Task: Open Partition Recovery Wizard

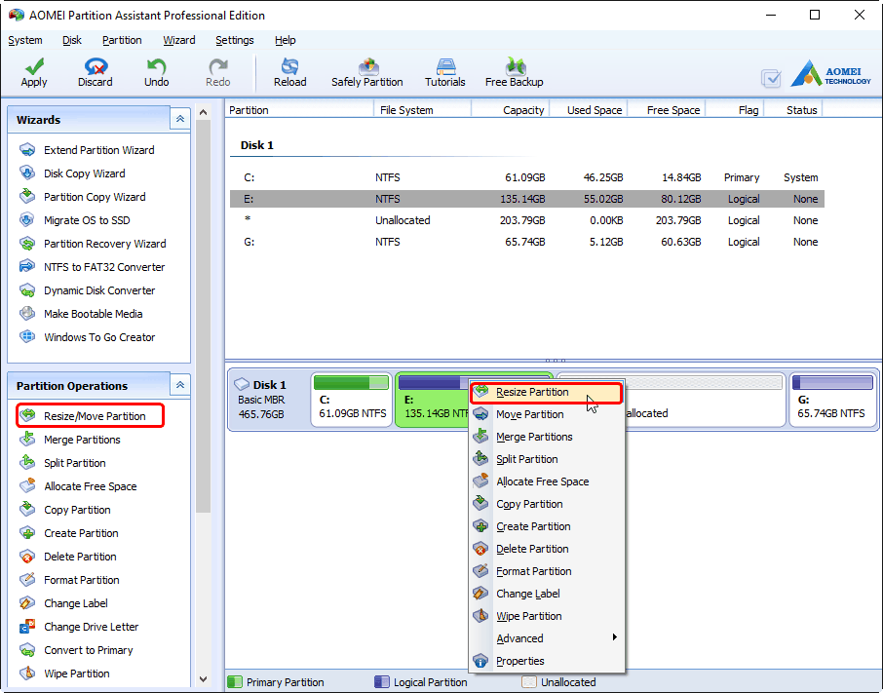Action: (x=93, y=244)
